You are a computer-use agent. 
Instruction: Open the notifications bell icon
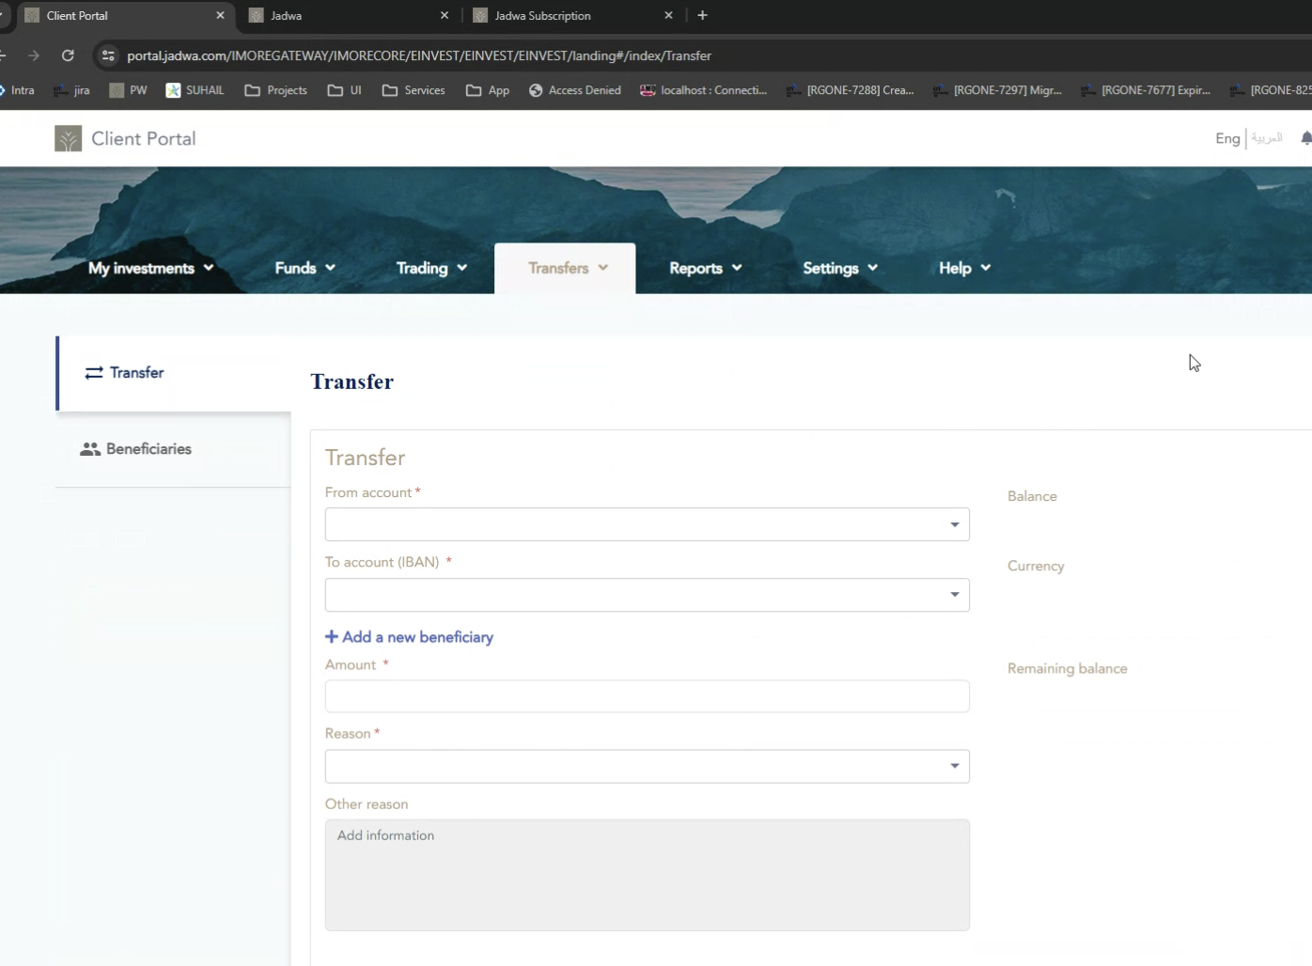tap(1305, 138)
